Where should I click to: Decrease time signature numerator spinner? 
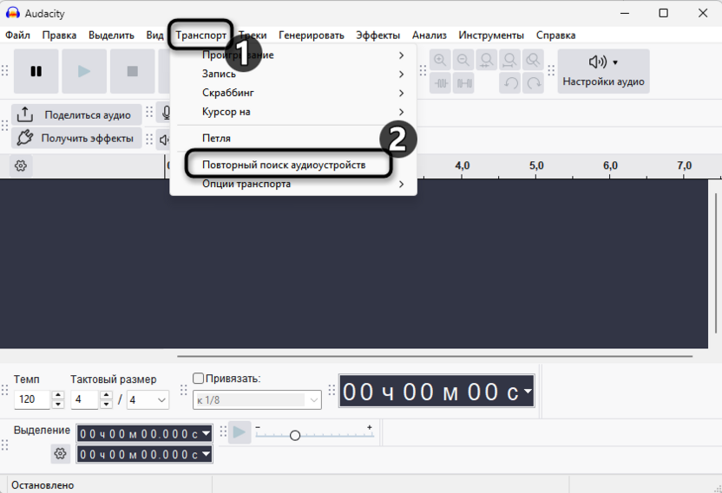(106, 405)
